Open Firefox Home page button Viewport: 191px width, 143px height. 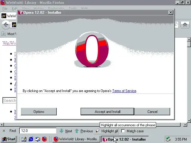tap(185, 25)
